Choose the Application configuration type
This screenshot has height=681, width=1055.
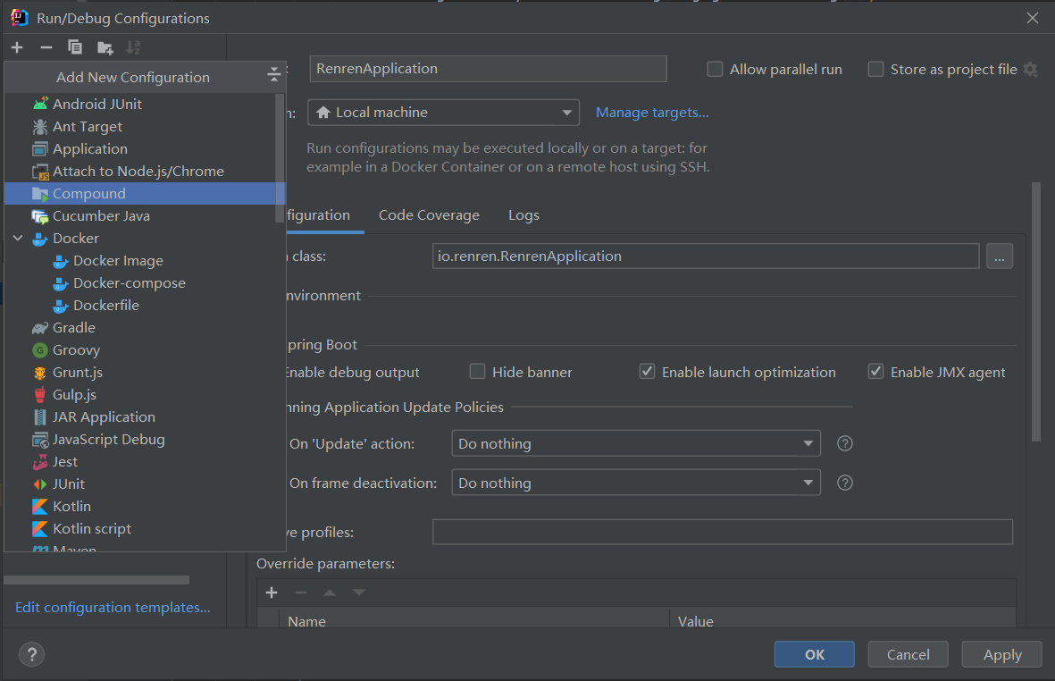[145, 148]
